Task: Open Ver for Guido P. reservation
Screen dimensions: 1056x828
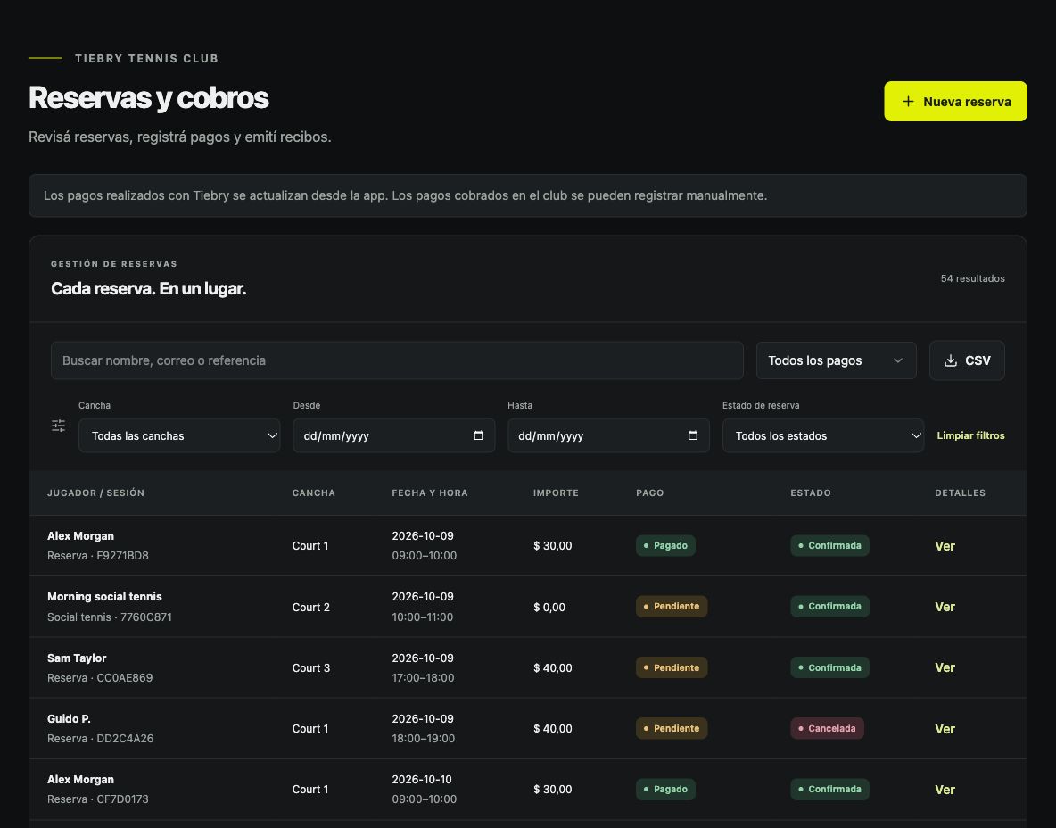Action: [945, 728]
